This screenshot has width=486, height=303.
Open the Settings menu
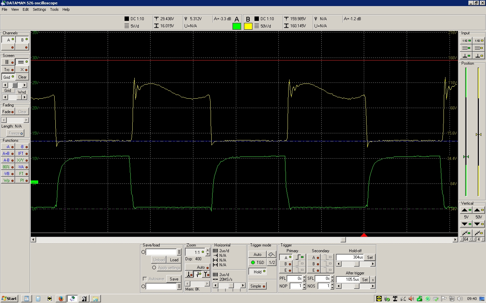[39, 9]
